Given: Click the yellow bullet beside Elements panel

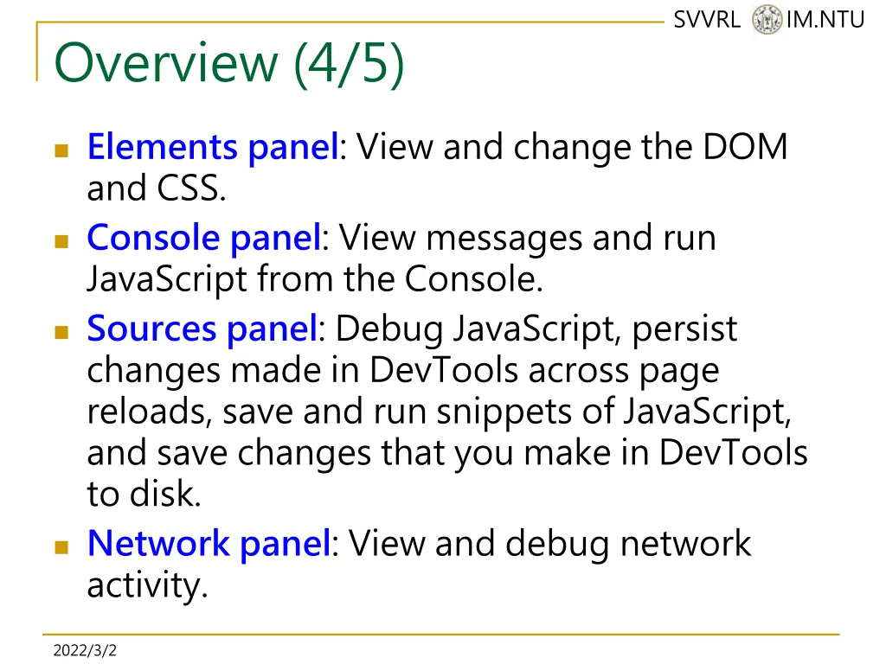Looking at the screenshot, I should (61, 150).
